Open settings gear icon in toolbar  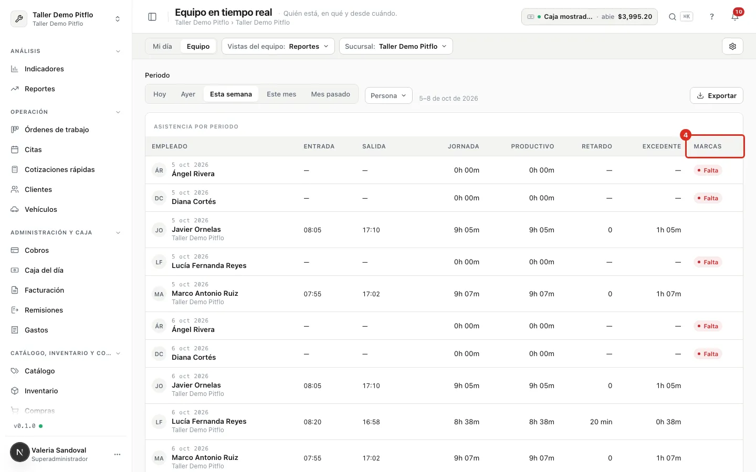732,46
